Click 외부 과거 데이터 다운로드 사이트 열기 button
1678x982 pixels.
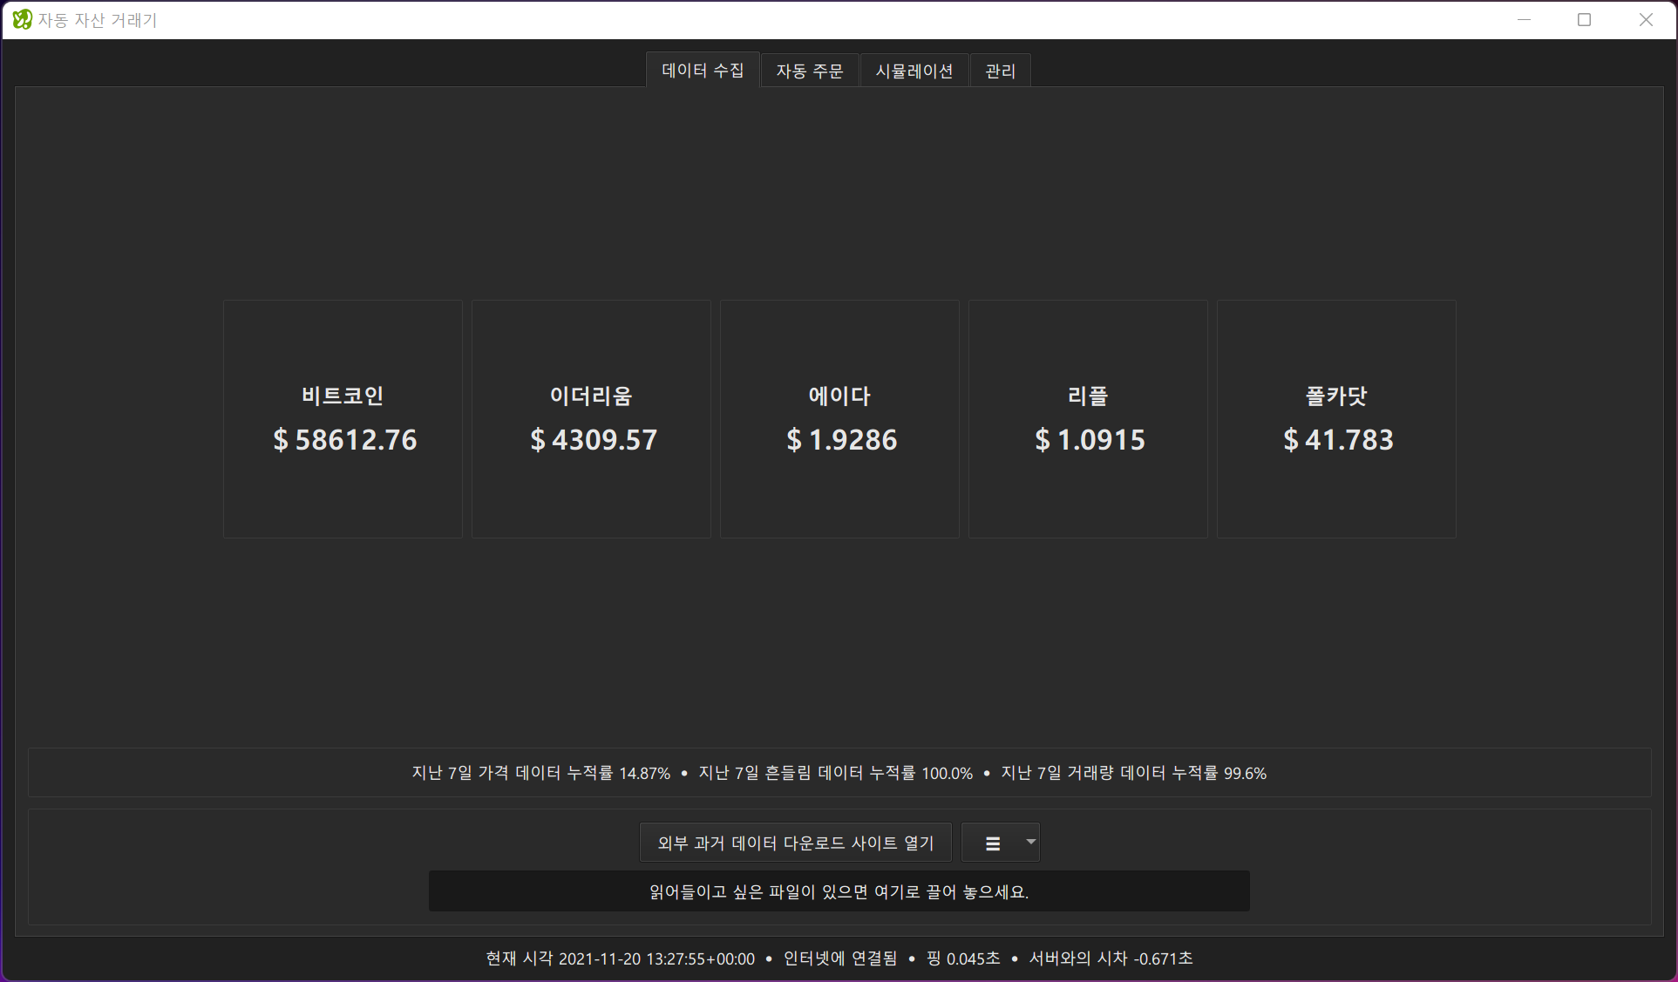pyautogui.click(x=795, y=843)
